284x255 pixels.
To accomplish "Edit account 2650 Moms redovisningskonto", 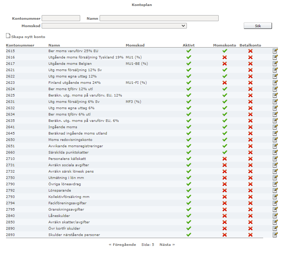I will point(275,139).
